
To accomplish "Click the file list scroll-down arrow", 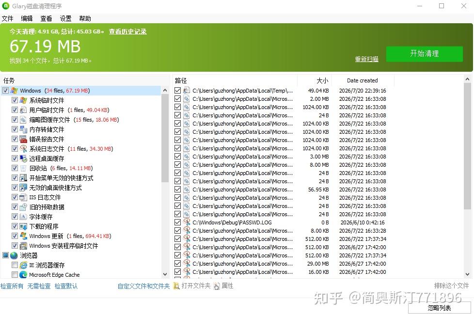I will (467, 274).
